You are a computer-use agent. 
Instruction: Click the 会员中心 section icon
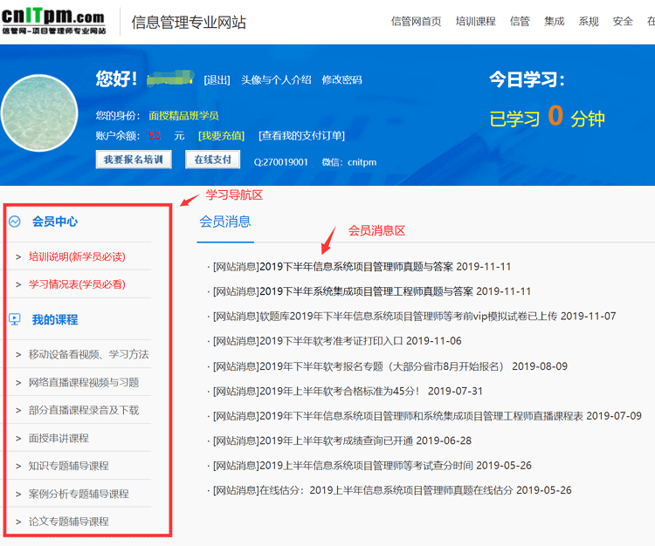point(15,222)
